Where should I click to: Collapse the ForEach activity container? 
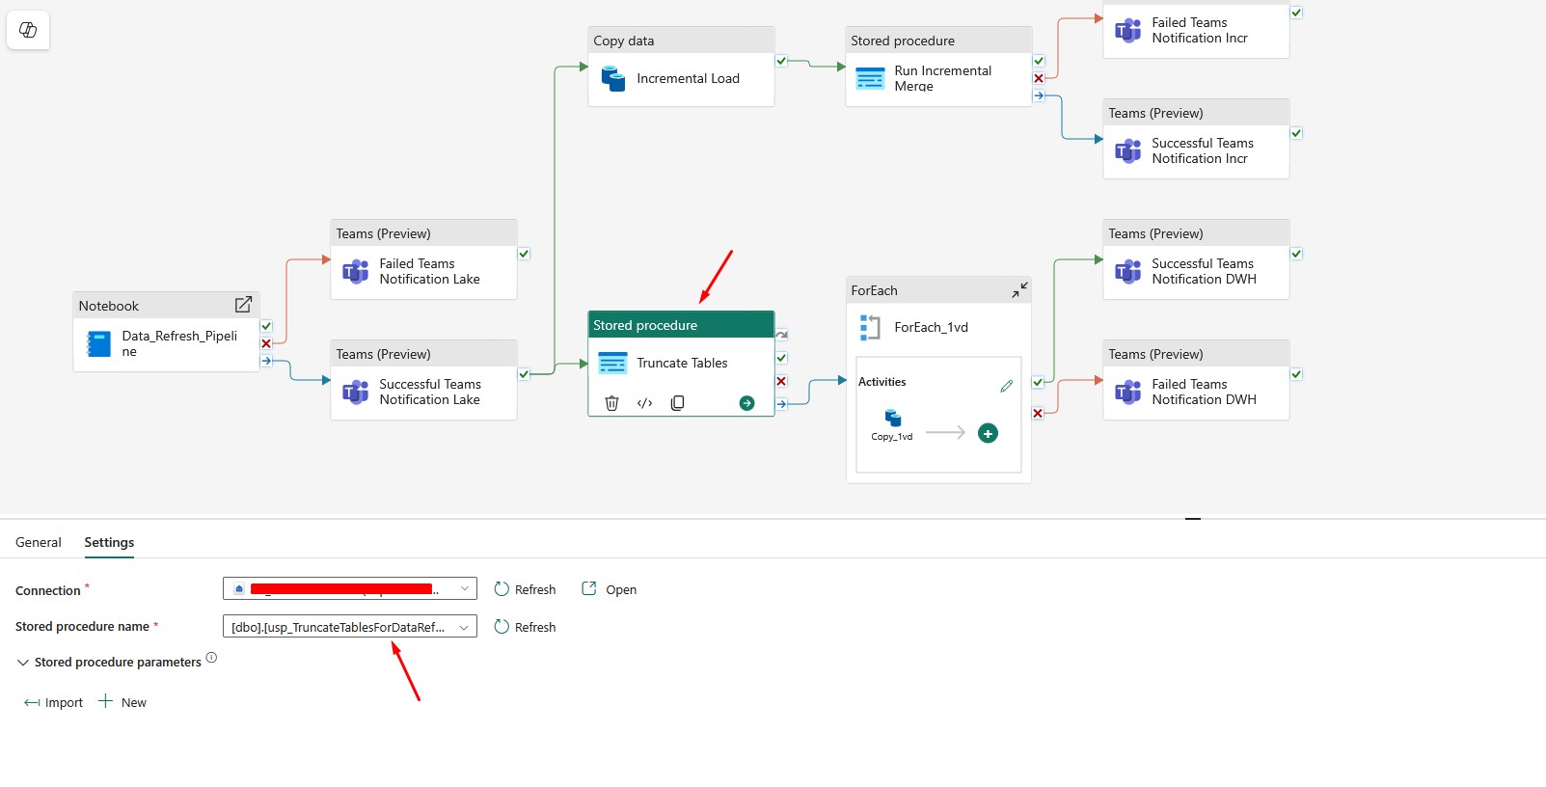pos(1019,290)
